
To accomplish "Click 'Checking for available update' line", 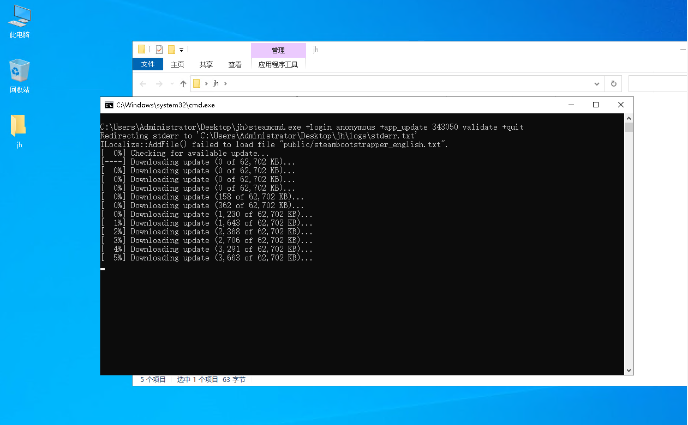I will coord(185,153).
